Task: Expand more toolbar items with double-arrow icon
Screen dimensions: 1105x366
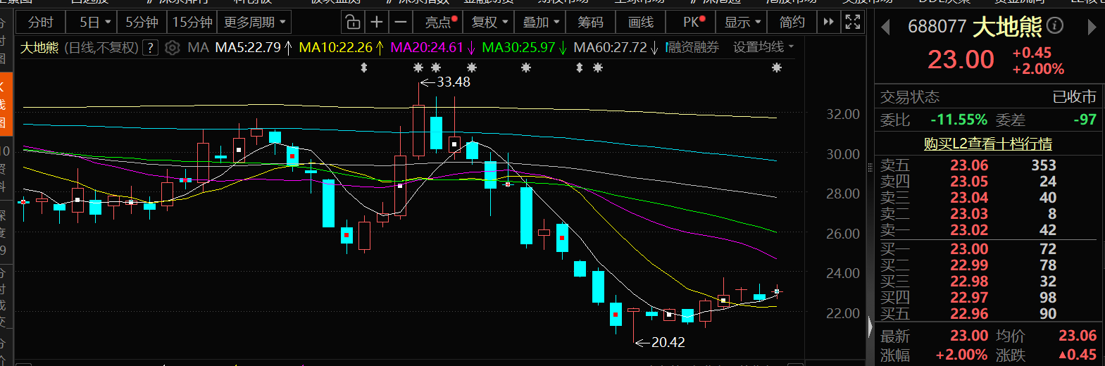Action: (x=828, y=23)
